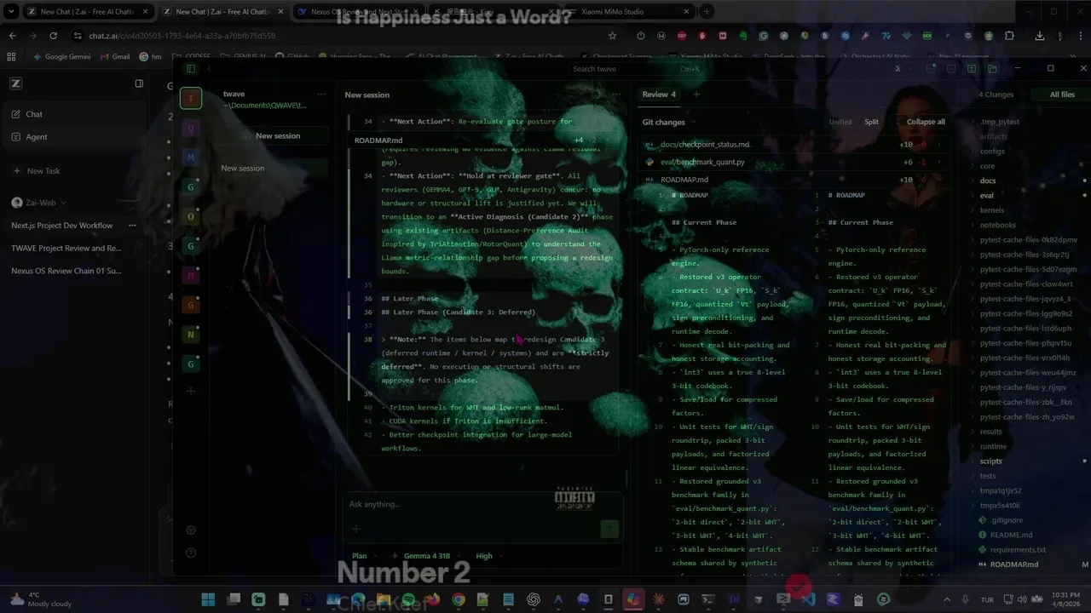Select Split diff view
Viewport: 1091px width, 613px height.
[x=871, y=122]
